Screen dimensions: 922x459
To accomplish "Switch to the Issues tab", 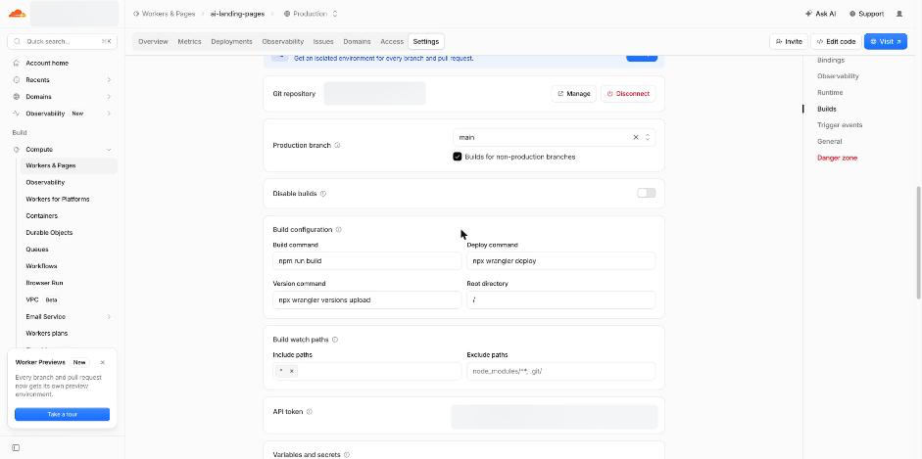I will pyautogui.click(x=323, y=42).
